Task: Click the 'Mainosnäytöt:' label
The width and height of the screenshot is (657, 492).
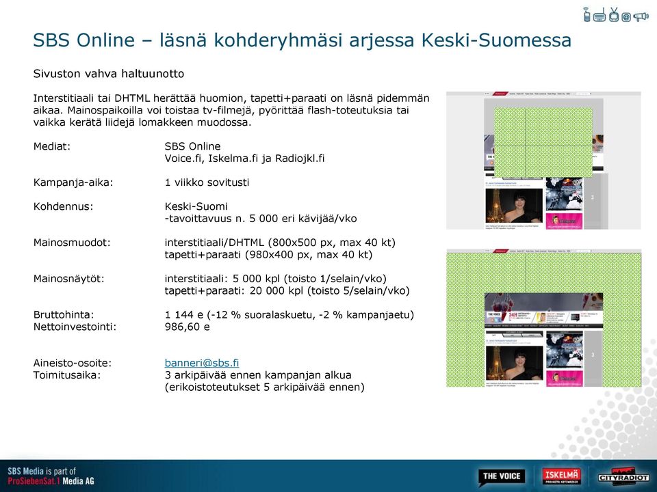Action: click(68, 279)
